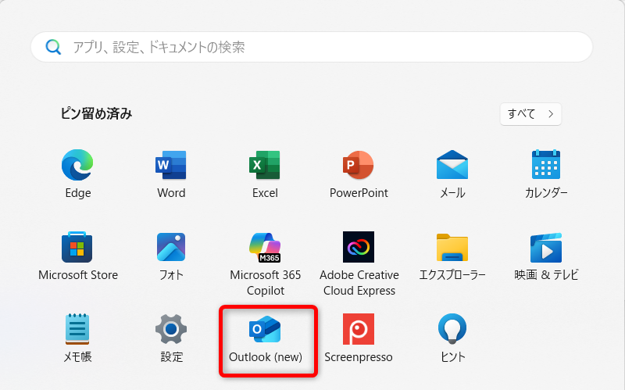Click the すべて all apps button
The image size is (625, 390).
pyautogui.click(x=530, y=114)
